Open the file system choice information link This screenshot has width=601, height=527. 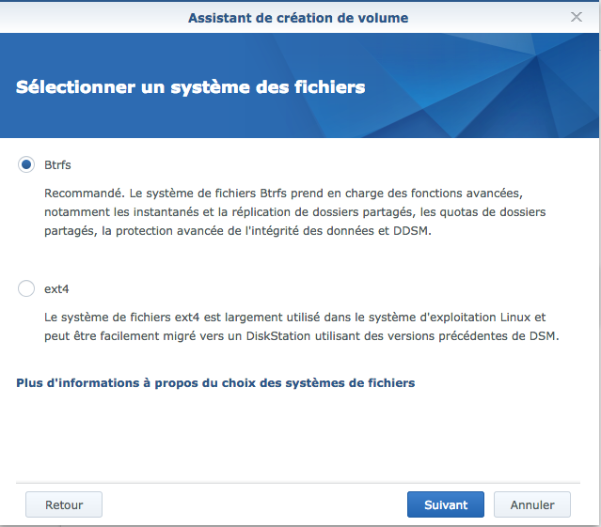point(215,383)
